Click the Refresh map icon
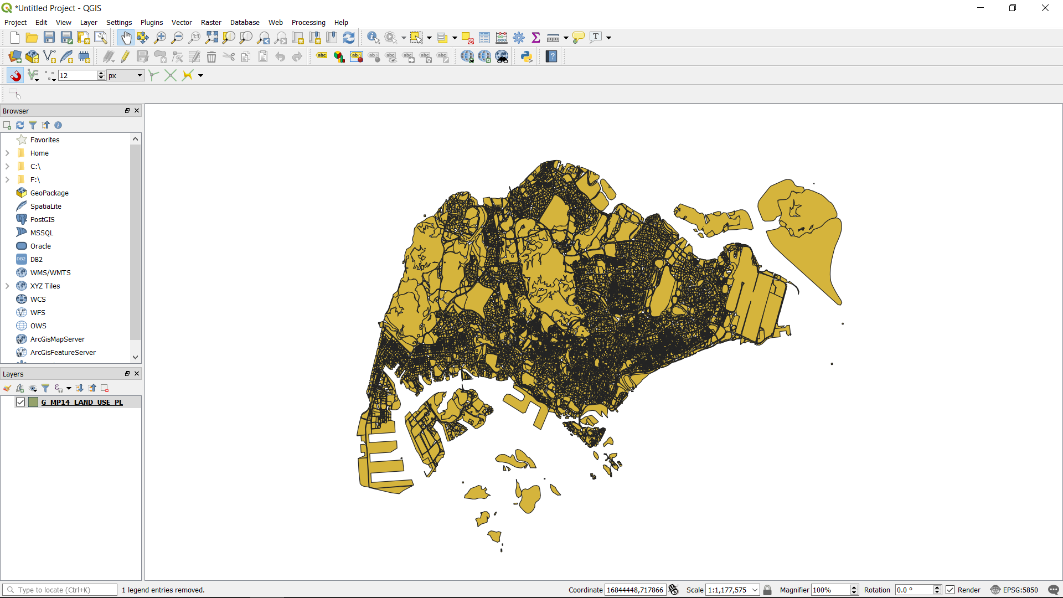This screenshot has width=1063, height=598. 349,38
